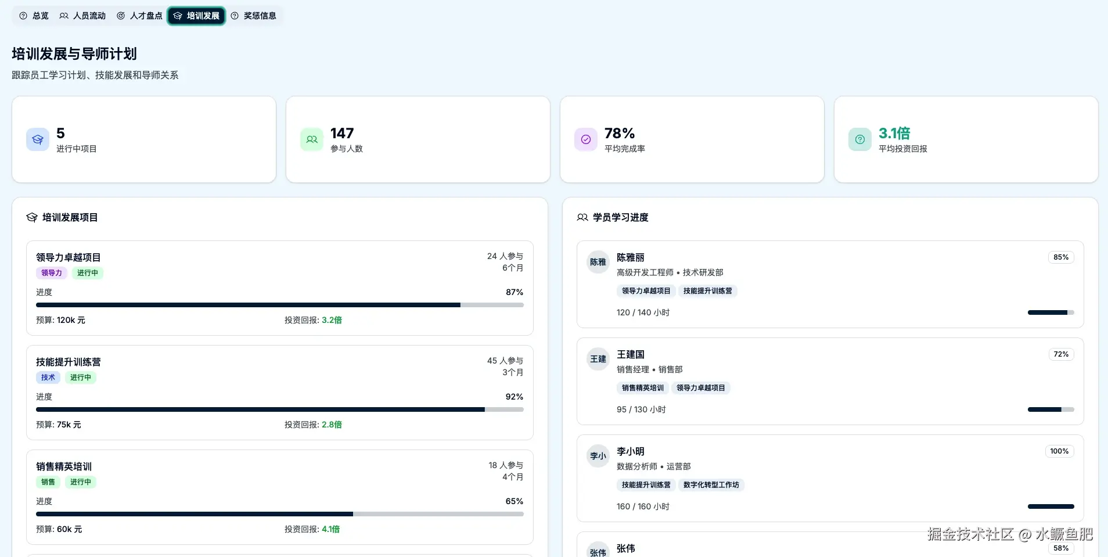Click the 65% progress bar of 销售精英培训
Viewport: 1108px width, 557px height.
point(279,514)
